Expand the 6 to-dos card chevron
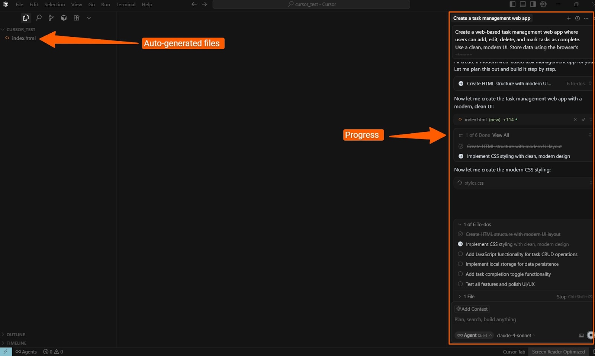 point(590,84)
